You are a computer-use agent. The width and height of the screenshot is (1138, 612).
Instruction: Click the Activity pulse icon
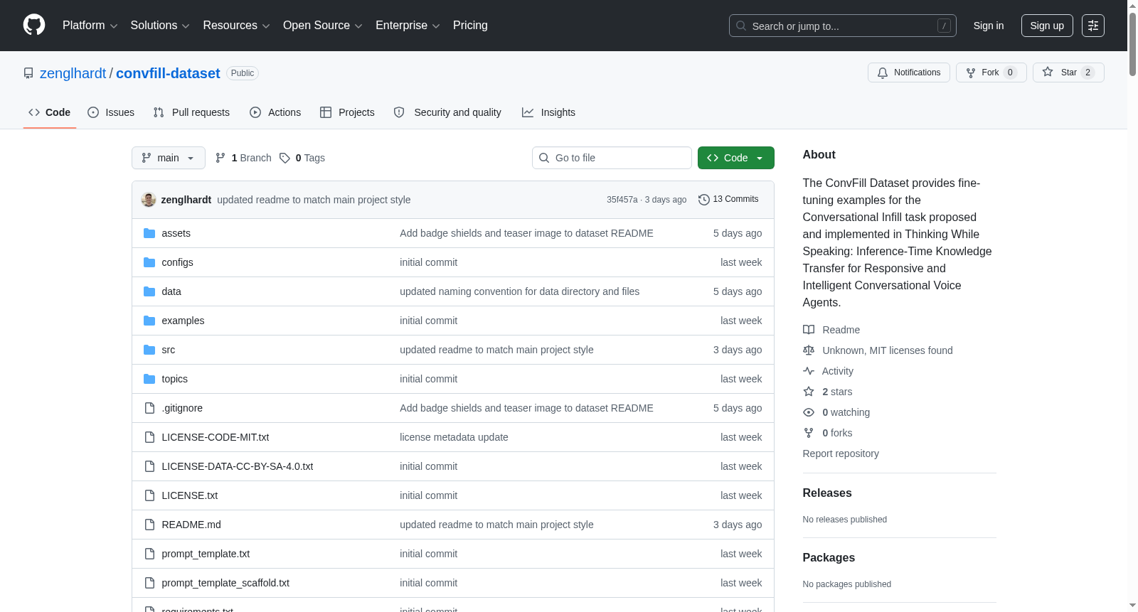point(809,371)
